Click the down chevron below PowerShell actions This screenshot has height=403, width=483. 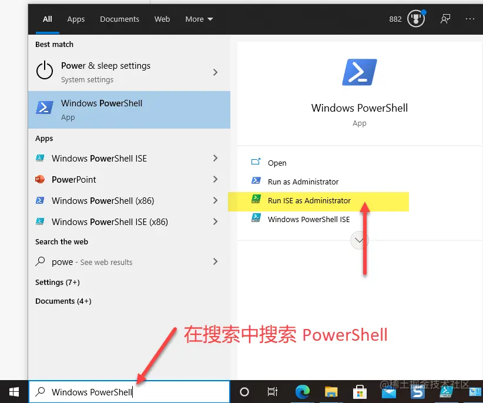359,240
